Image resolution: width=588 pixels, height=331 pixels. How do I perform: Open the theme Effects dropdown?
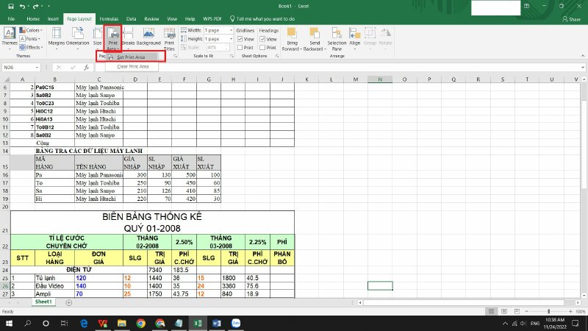point(31,47)
